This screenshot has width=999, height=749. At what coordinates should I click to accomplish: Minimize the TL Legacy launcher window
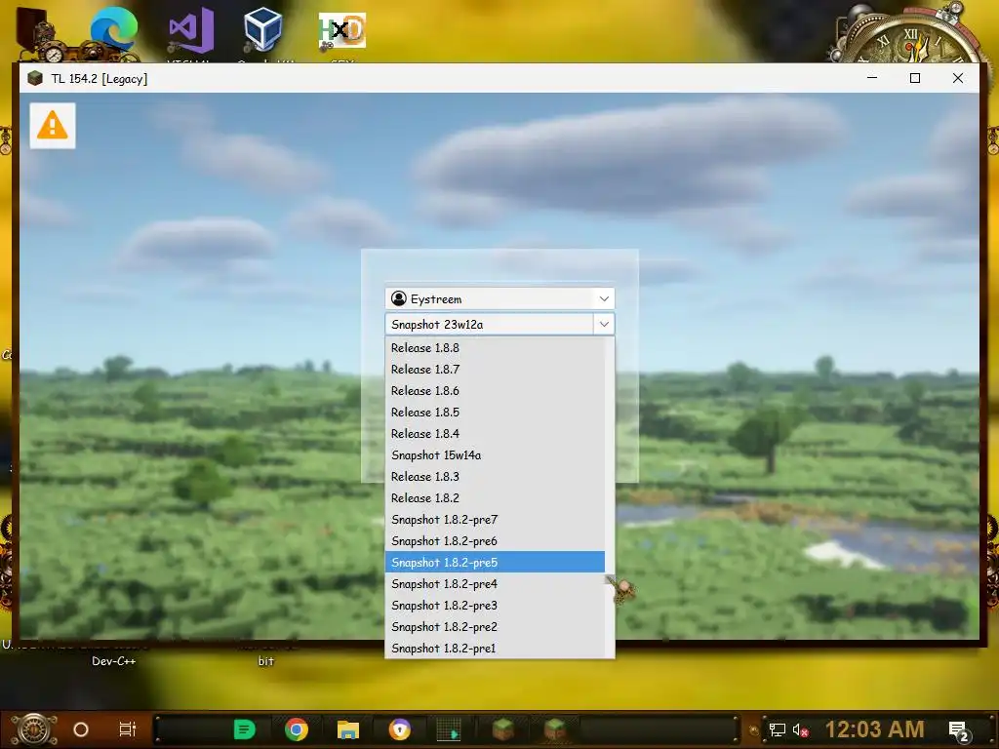[872, 78]
